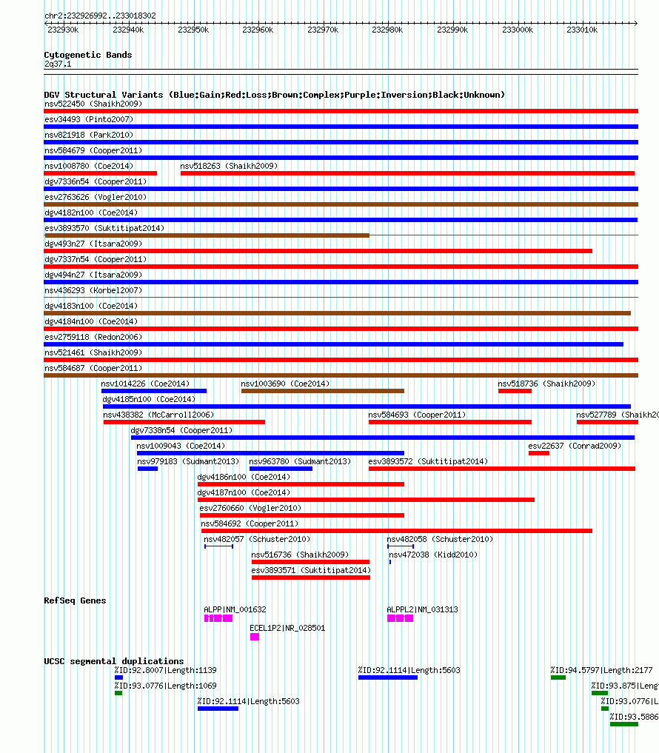The image size is (659, 753).
Task: Select the nsv1003690 (Coe2014) brown bar
Action: [x=323, y=391]
